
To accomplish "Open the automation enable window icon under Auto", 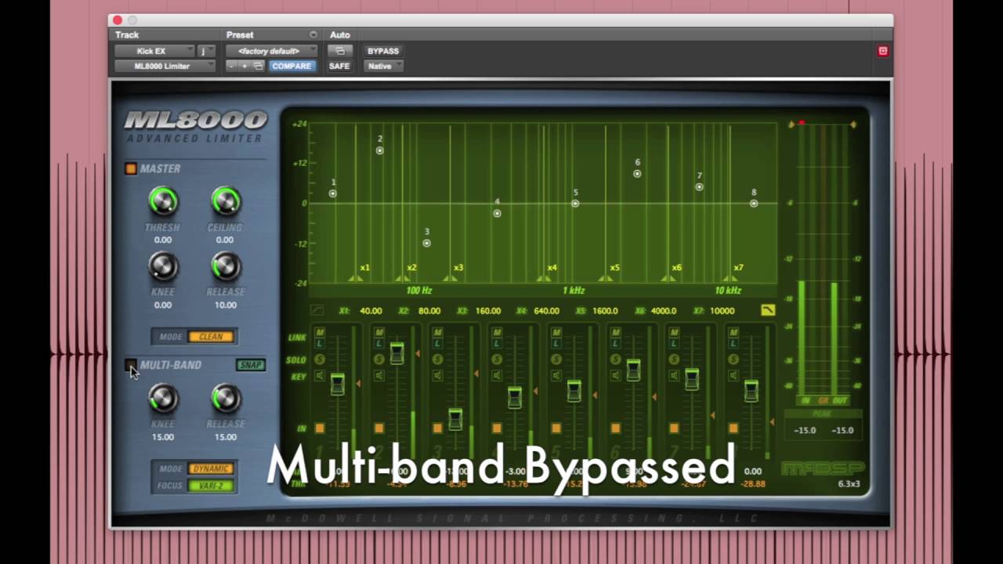I will (x=339, y=51).
